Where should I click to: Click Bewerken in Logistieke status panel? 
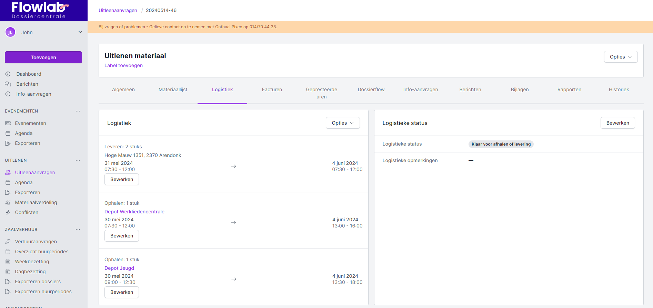617,123
